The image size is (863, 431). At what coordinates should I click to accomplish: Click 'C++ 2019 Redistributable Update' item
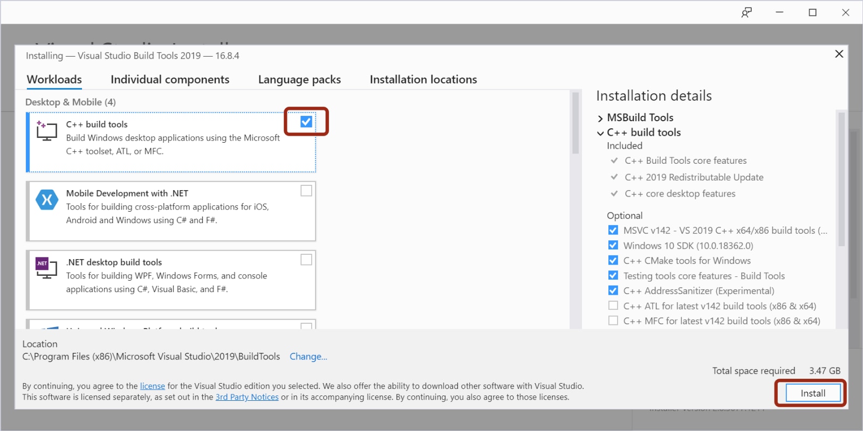[694, 177]
